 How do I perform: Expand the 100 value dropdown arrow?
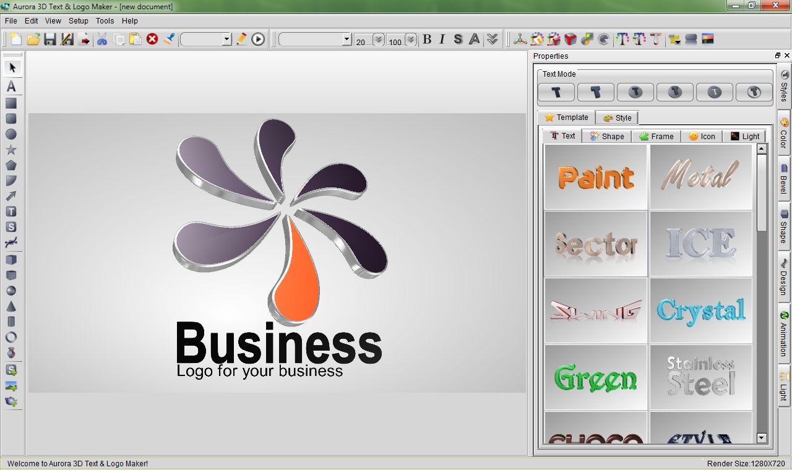tap(411, 40)
